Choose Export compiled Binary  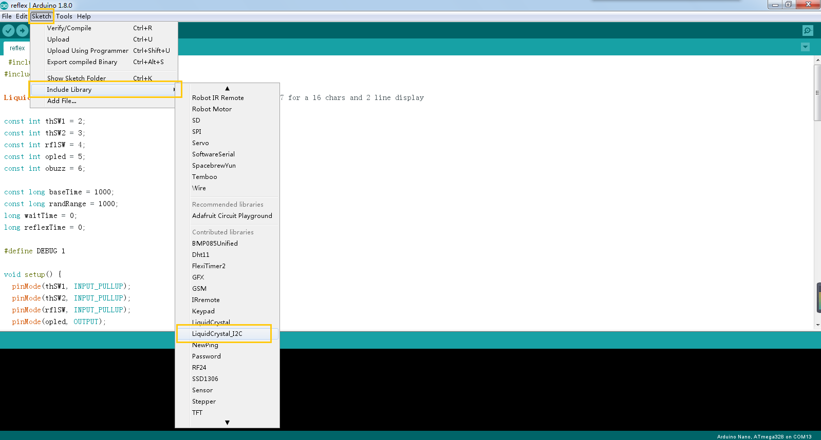pos(104,62)
